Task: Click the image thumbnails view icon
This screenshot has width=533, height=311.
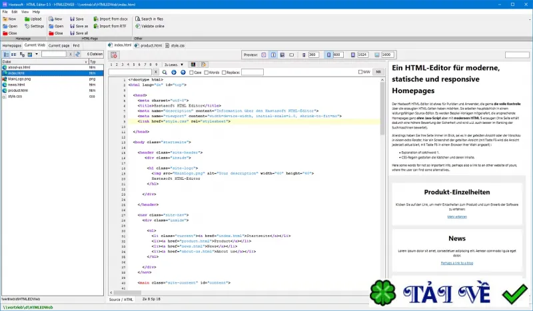Action: [x=30, y=55]
